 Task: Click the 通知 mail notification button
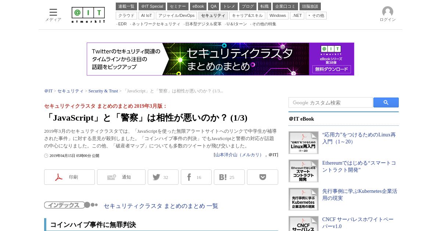pyautogui.click(x=121, y=177)
